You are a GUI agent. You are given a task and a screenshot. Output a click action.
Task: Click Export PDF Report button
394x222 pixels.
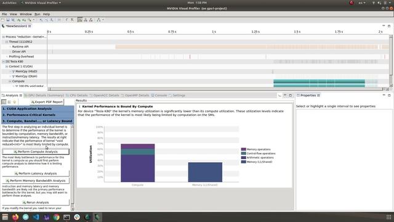(x=47, y=102)
